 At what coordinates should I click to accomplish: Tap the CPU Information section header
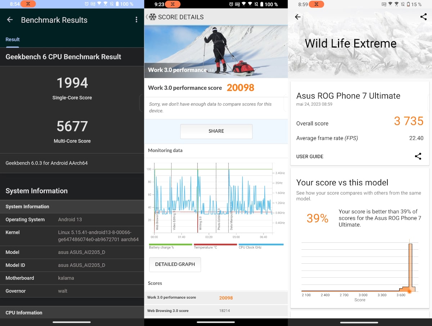(x=72, y=313)
